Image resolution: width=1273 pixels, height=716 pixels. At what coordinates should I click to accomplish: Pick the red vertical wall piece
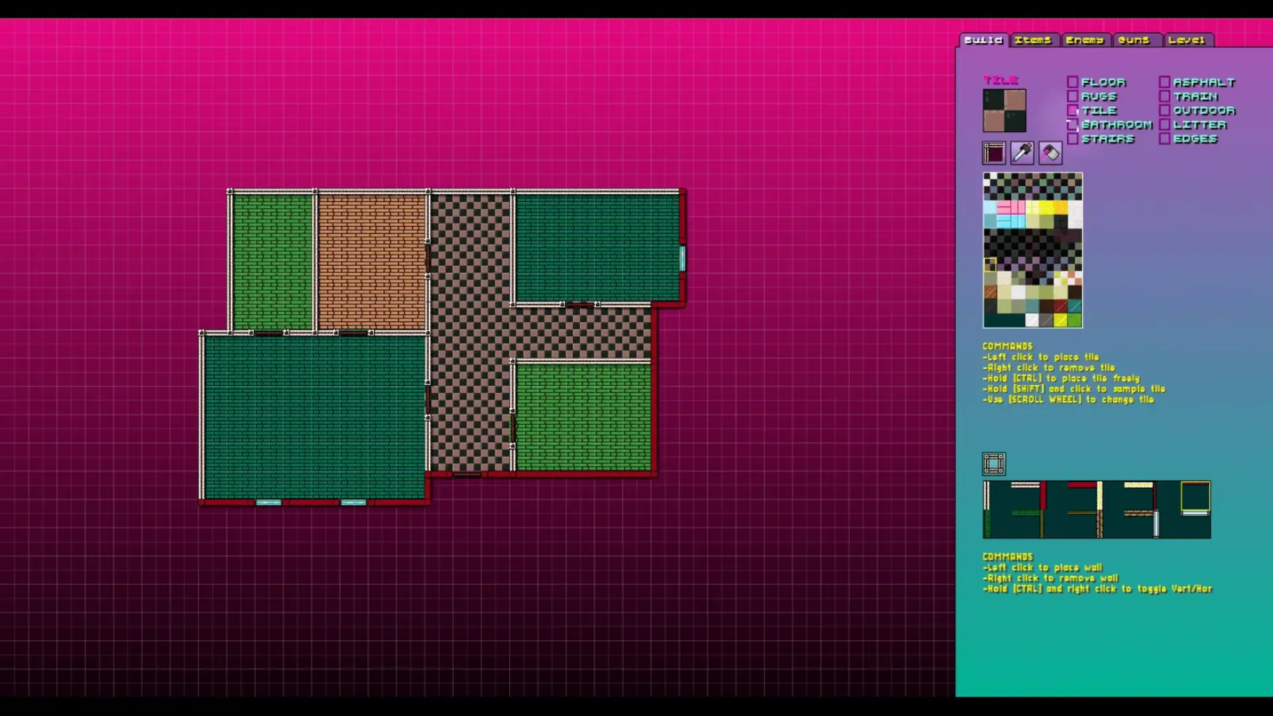pos(1043,495)
